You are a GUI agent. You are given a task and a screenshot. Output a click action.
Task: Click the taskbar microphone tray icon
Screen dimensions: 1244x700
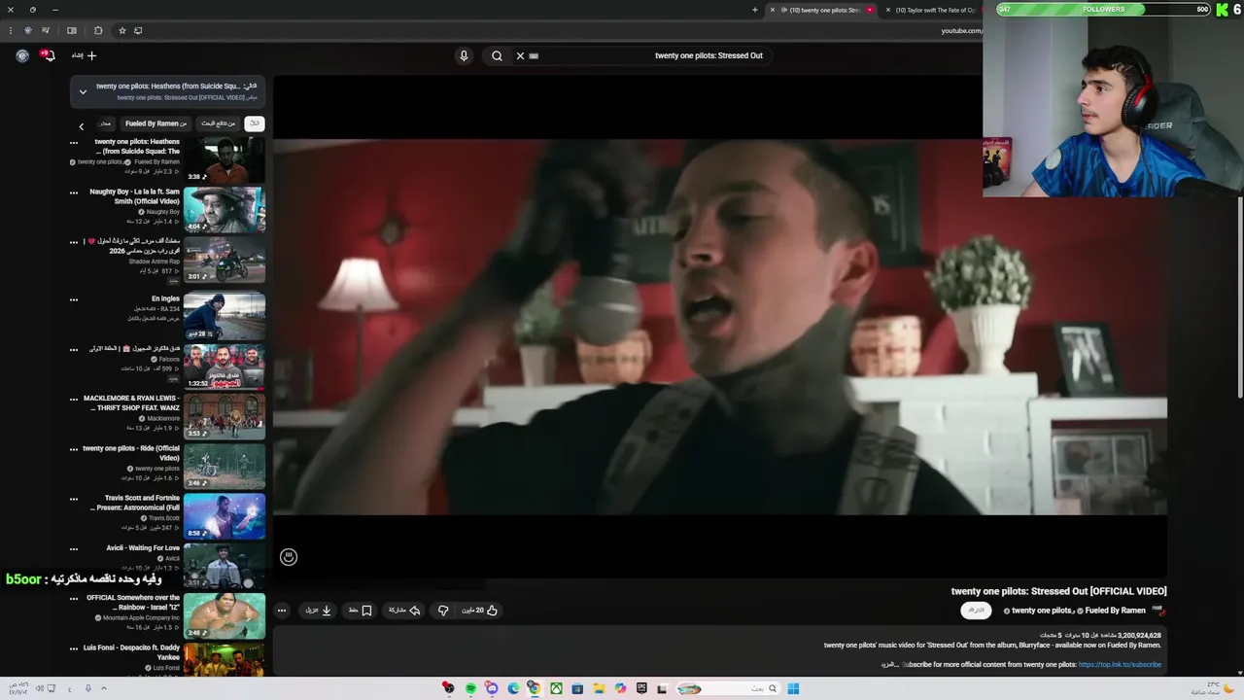tap(87, 688)
